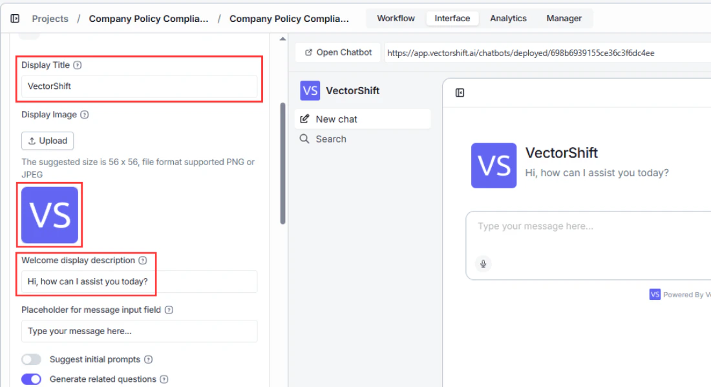This screenshot has height=387, width=711.
Task: Switch to the Workflow tab
Action: tap(396, 18)
